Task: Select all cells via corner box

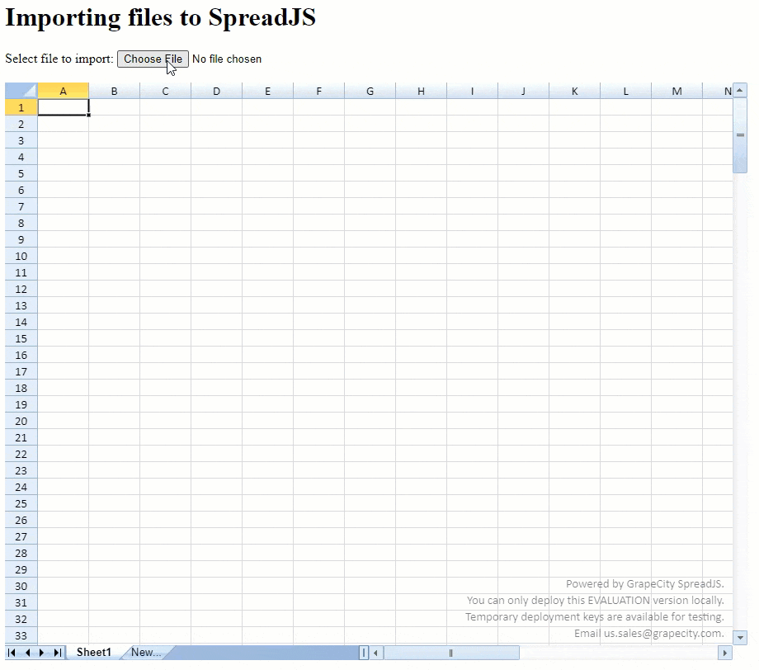Action: 21,91
